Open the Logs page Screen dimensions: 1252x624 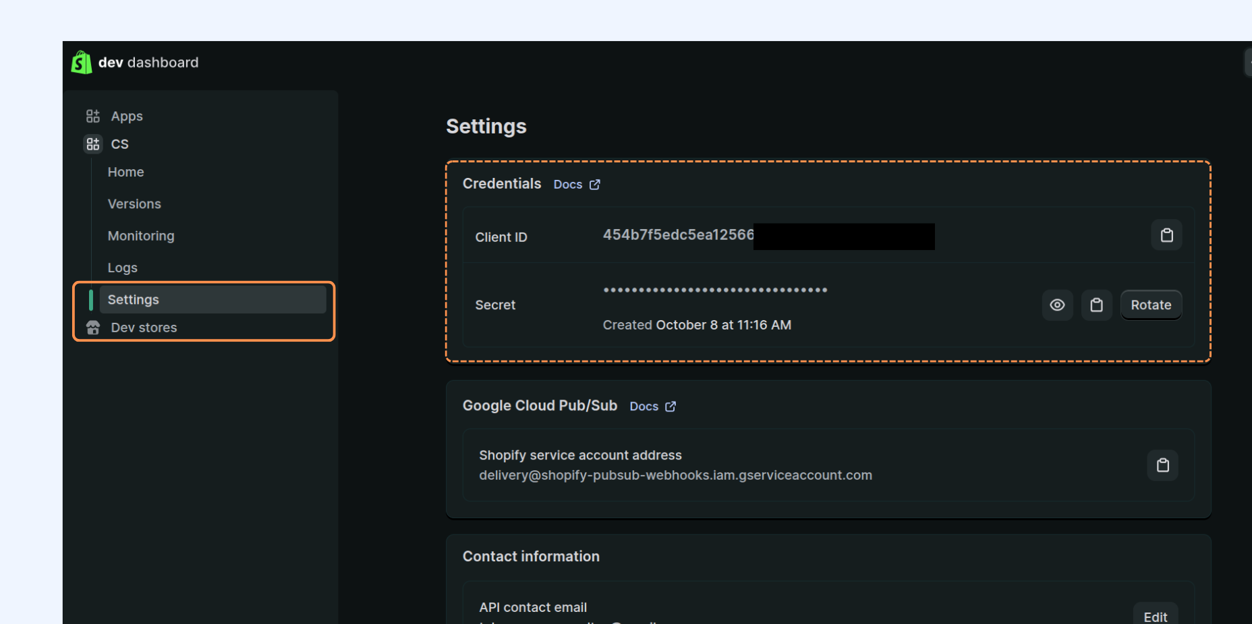[x=123, y=268]
